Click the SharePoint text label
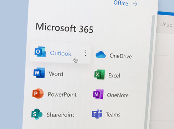This screenshot has height=129, width=174. click(x=60, y=115)
